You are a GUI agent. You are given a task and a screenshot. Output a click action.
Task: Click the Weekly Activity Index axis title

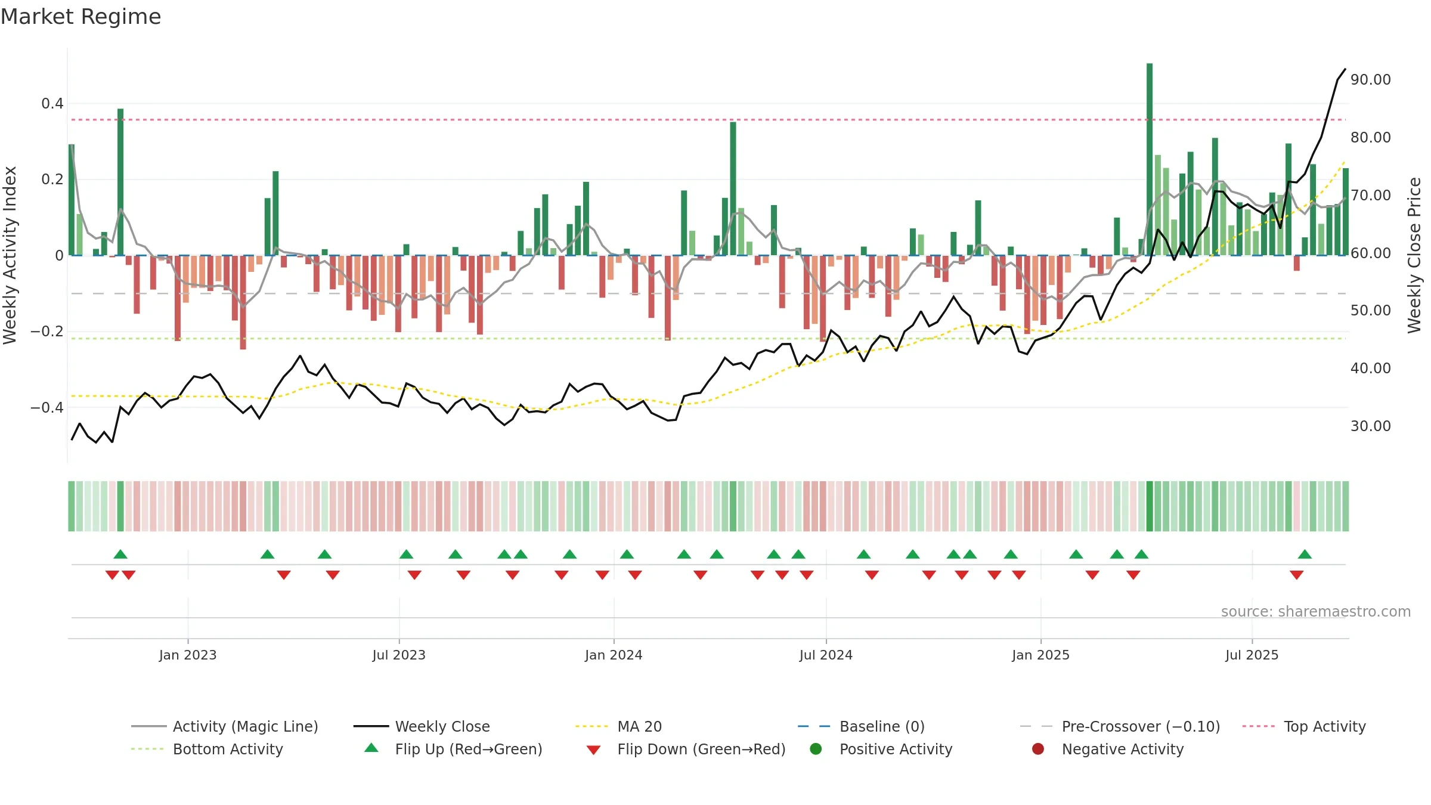10,255
